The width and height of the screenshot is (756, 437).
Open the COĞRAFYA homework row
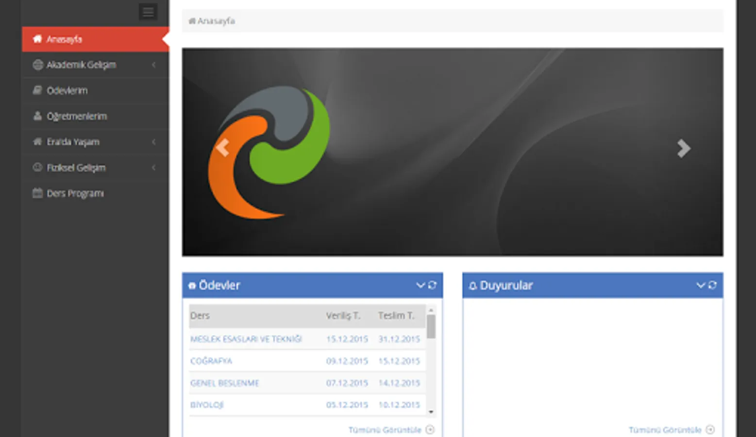[211, 361]
